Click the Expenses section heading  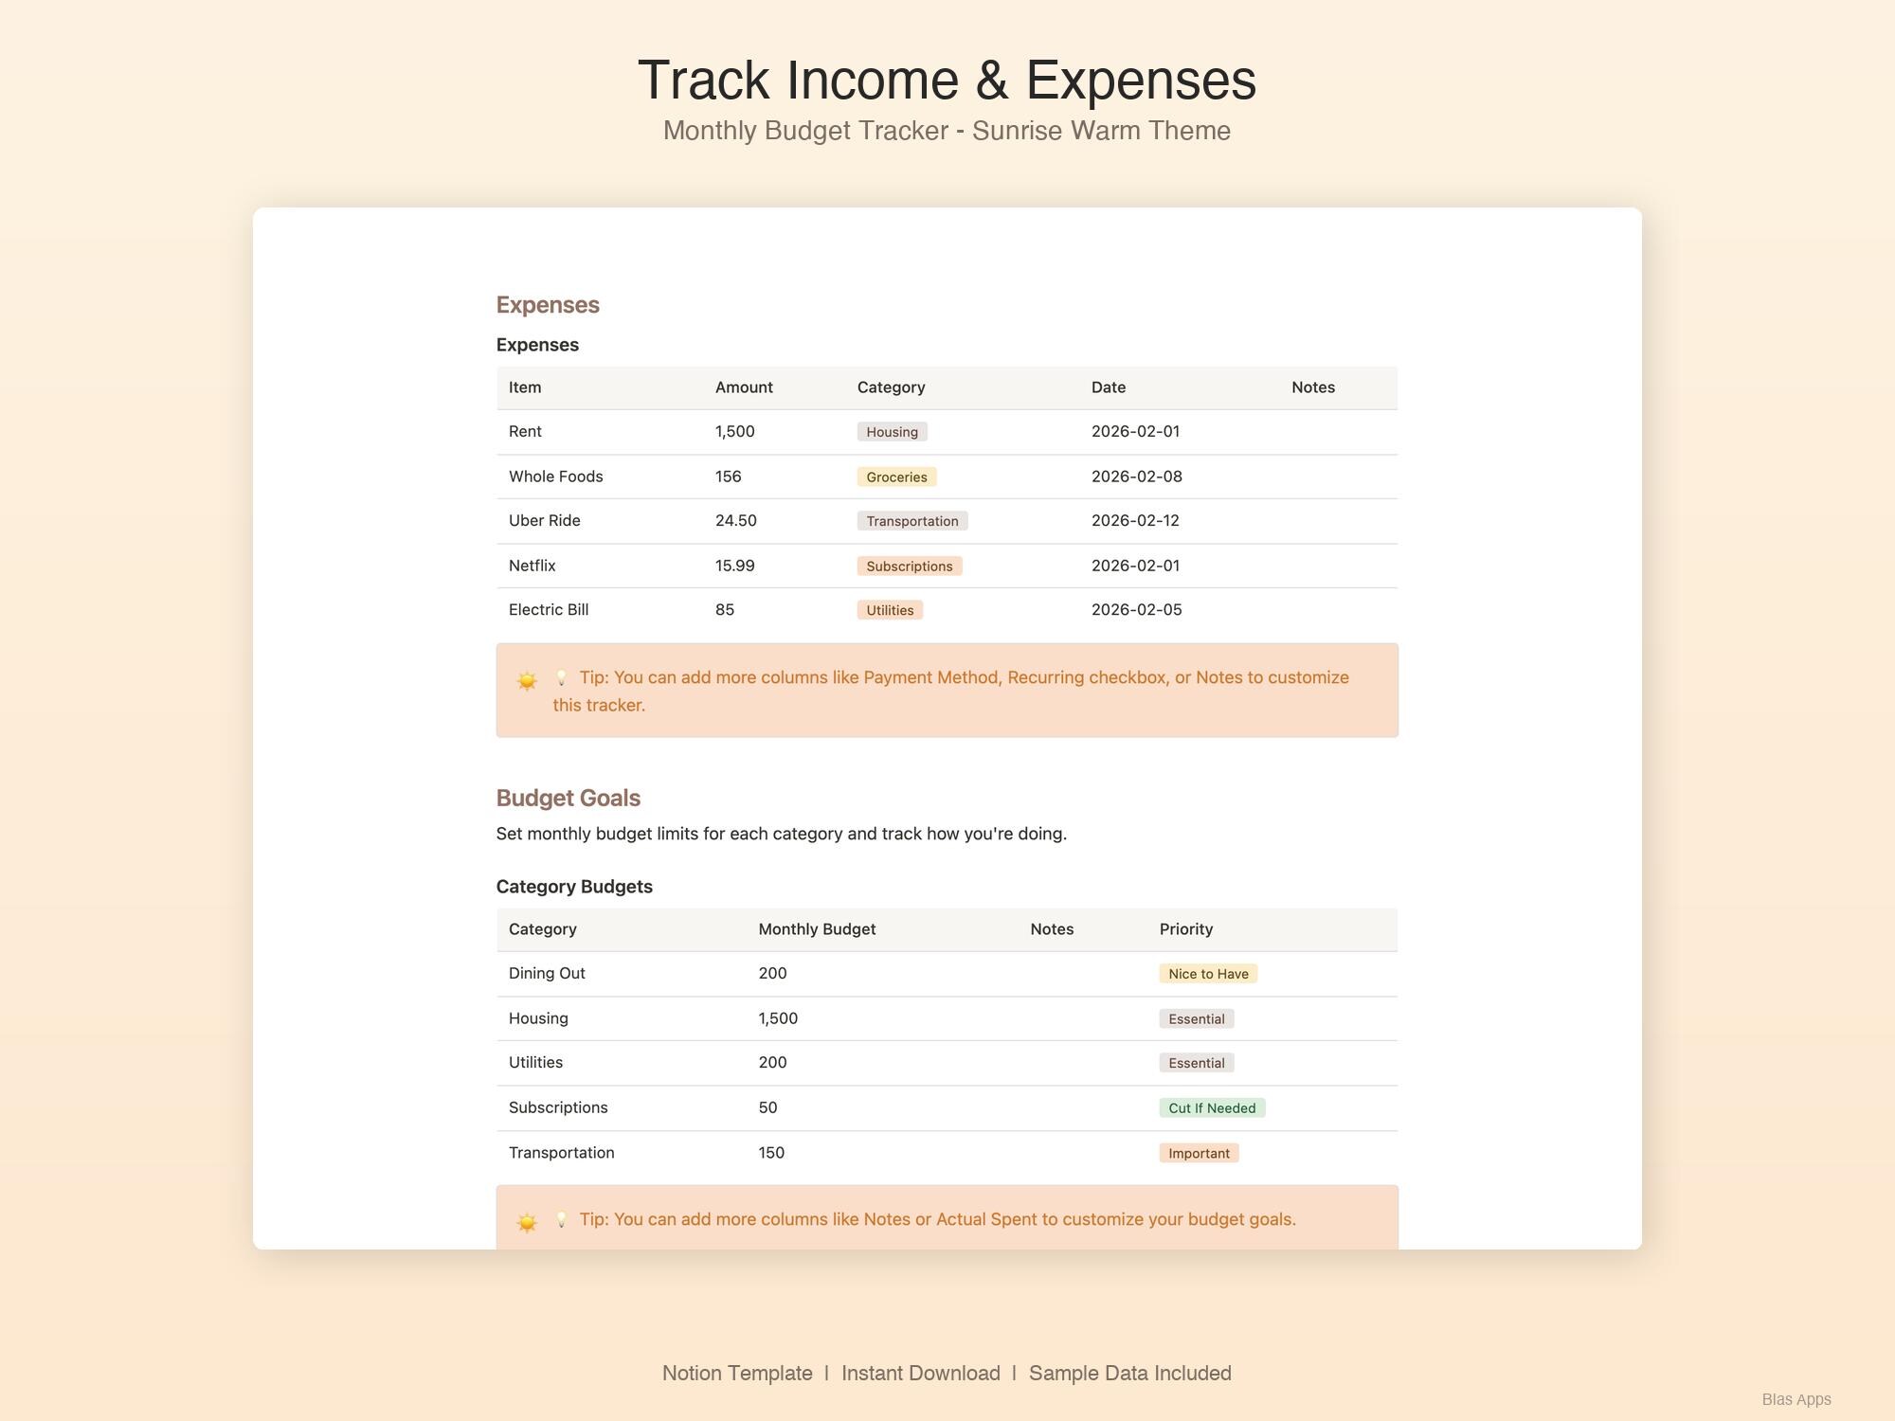point(548,305)
